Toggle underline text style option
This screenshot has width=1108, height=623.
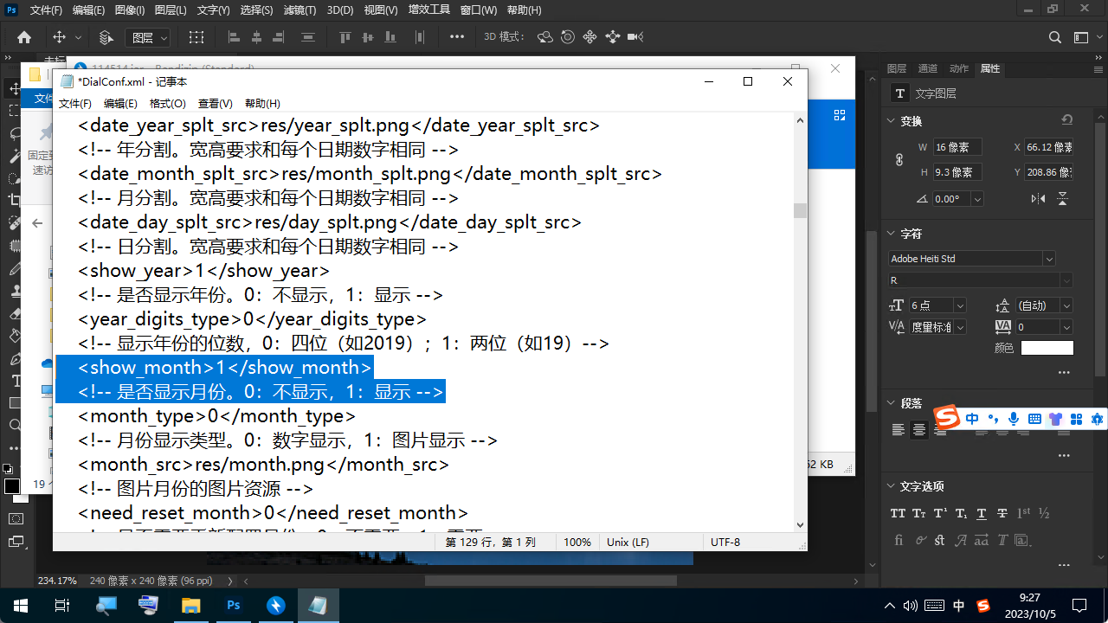982,513
